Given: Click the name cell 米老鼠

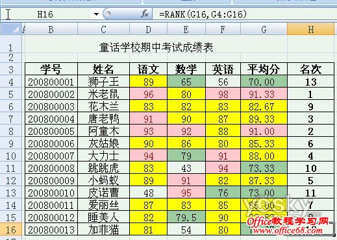Looking at the screenshot, I should 103,94.
